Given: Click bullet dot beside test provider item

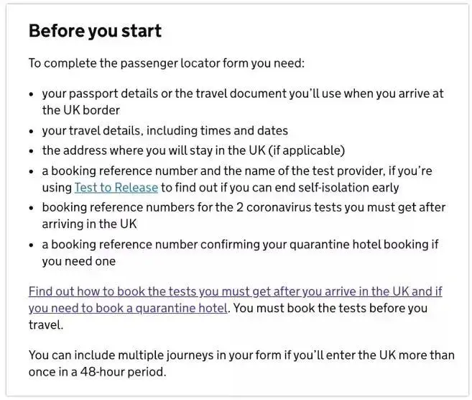Looking at the screenshot, I should [x=32, y=172].
